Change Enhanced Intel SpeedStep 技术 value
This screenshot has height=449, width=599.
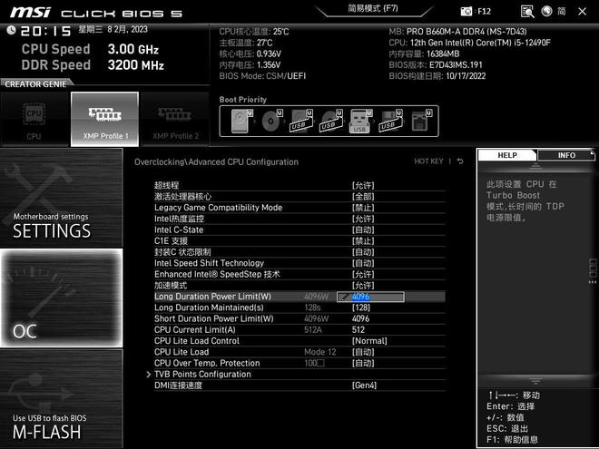(363, 274)
